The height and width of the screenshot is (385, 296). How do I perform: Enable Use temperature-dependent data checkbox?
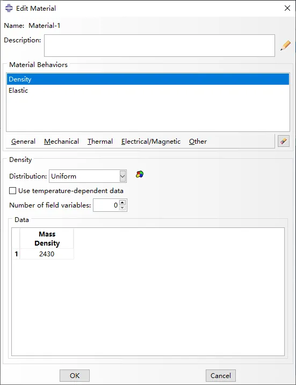coord(12,191)
